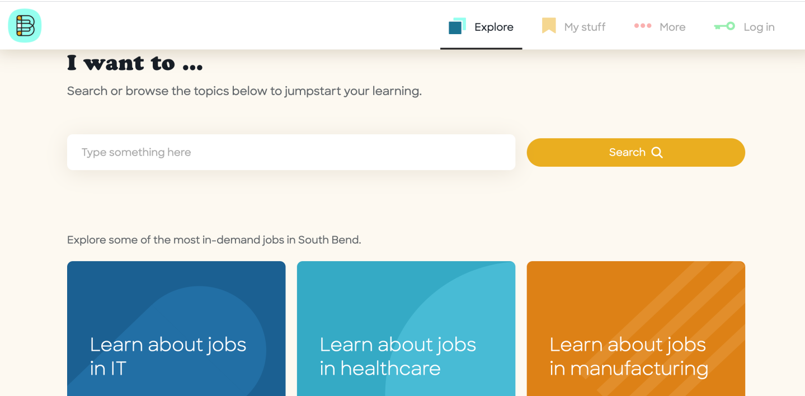The image size is (805, 396).
Task: Select the Log in link text
Action: point(759,27)
